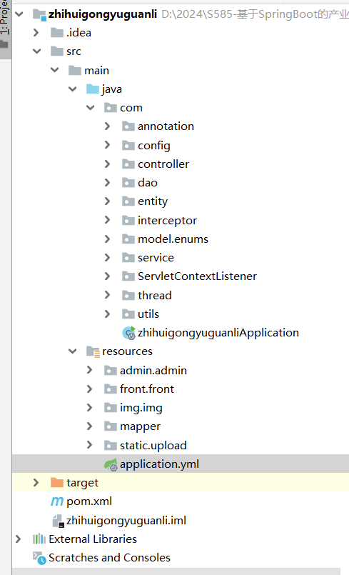The height and width of the screenshot is (575, 349).
Task: Collapse the src directory
Action: [36, 51]
